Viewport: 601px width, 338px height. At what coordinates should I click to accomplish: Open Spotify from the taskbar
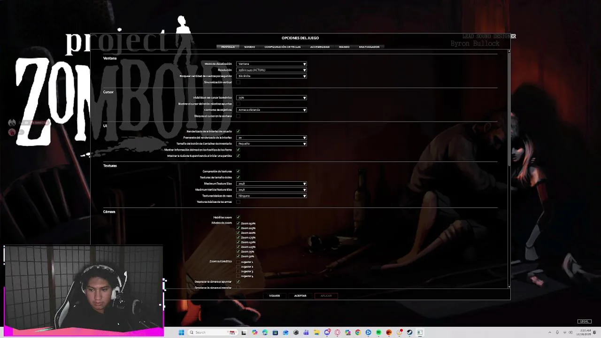pyautogui.click(x=379, y=332)
